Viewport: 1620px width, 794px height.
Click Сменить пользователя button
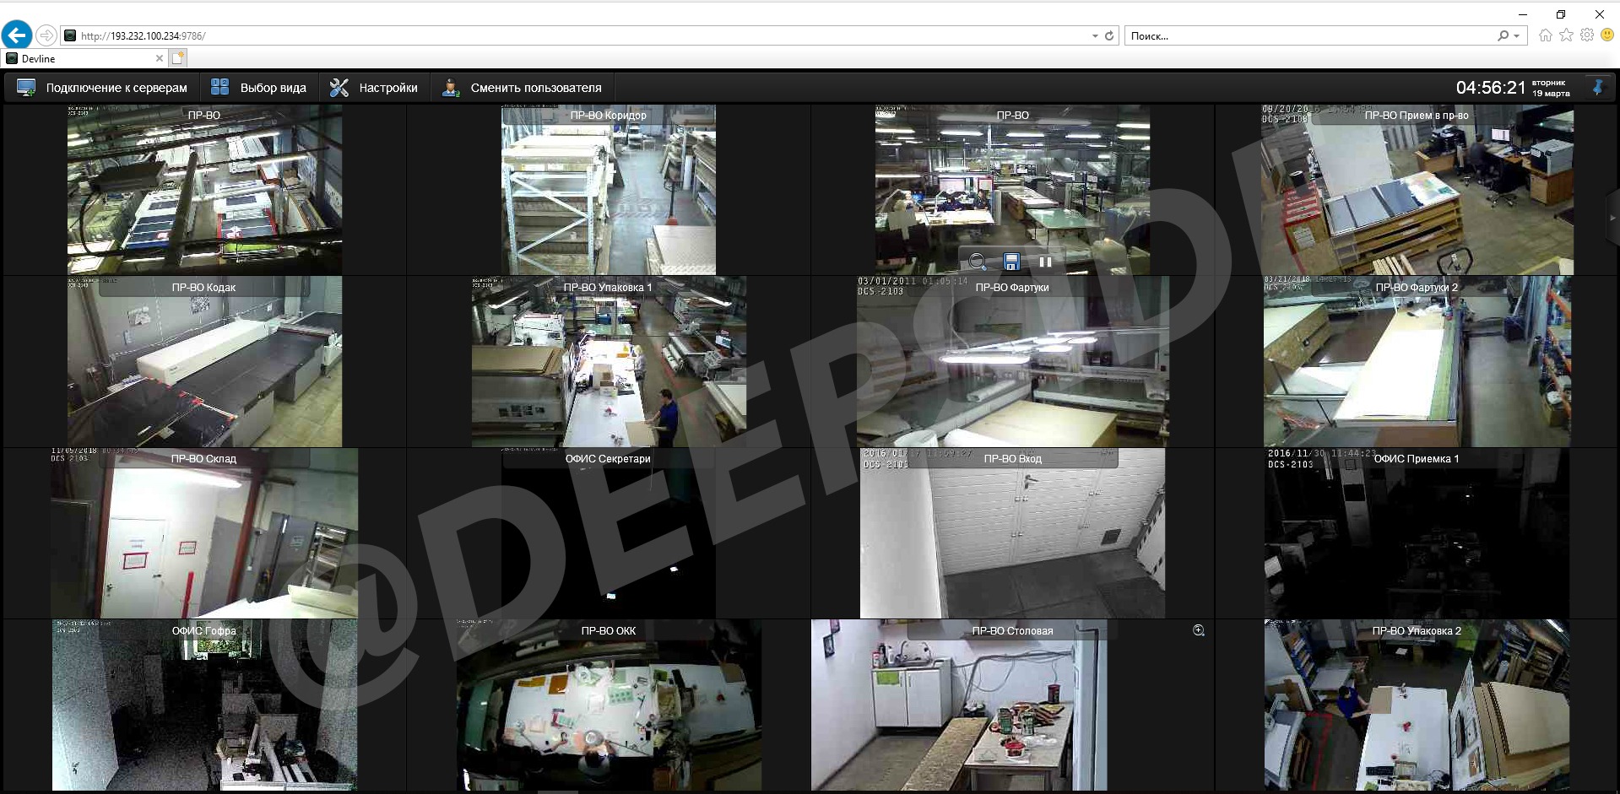(523, 88)
